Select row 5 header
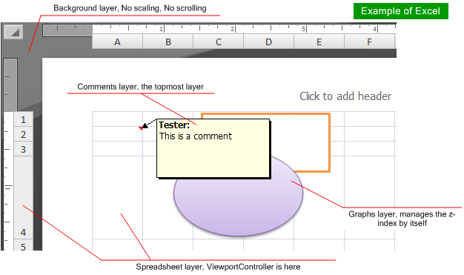This screenshot has width=464, height=275. point(24,245)
